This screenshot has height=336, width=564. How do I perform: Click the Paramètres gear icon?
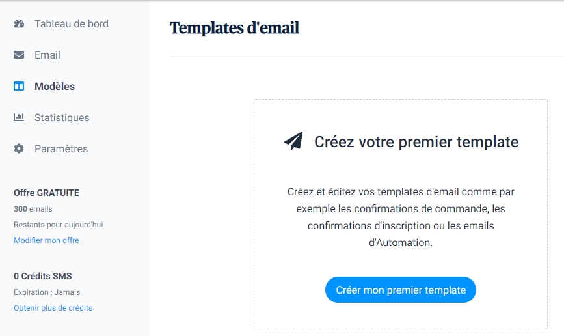pos(19,149)
